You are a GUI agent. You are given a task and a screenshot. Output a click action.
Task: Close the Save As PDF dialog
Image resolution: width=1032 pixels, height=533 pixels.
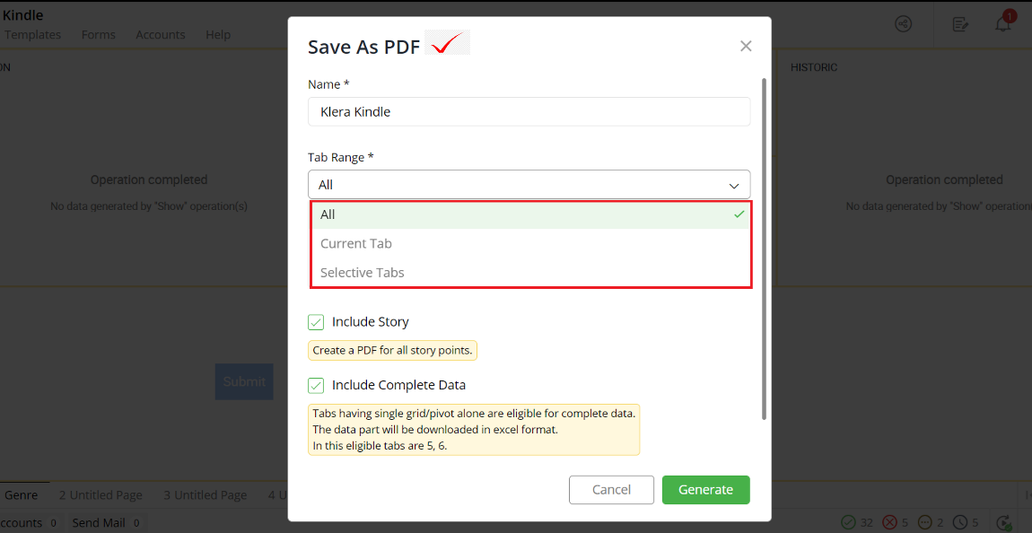click(x=746, y=46)
